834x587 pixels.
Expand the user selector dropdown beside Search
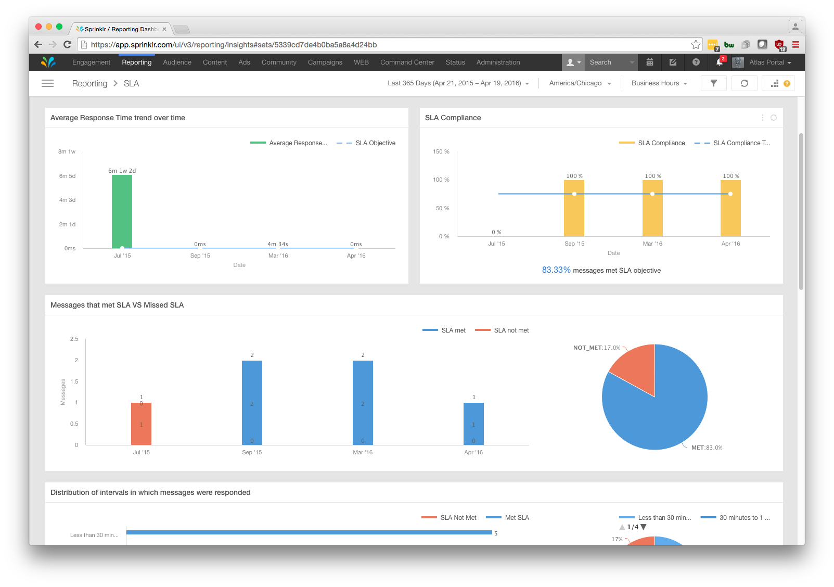573,62
